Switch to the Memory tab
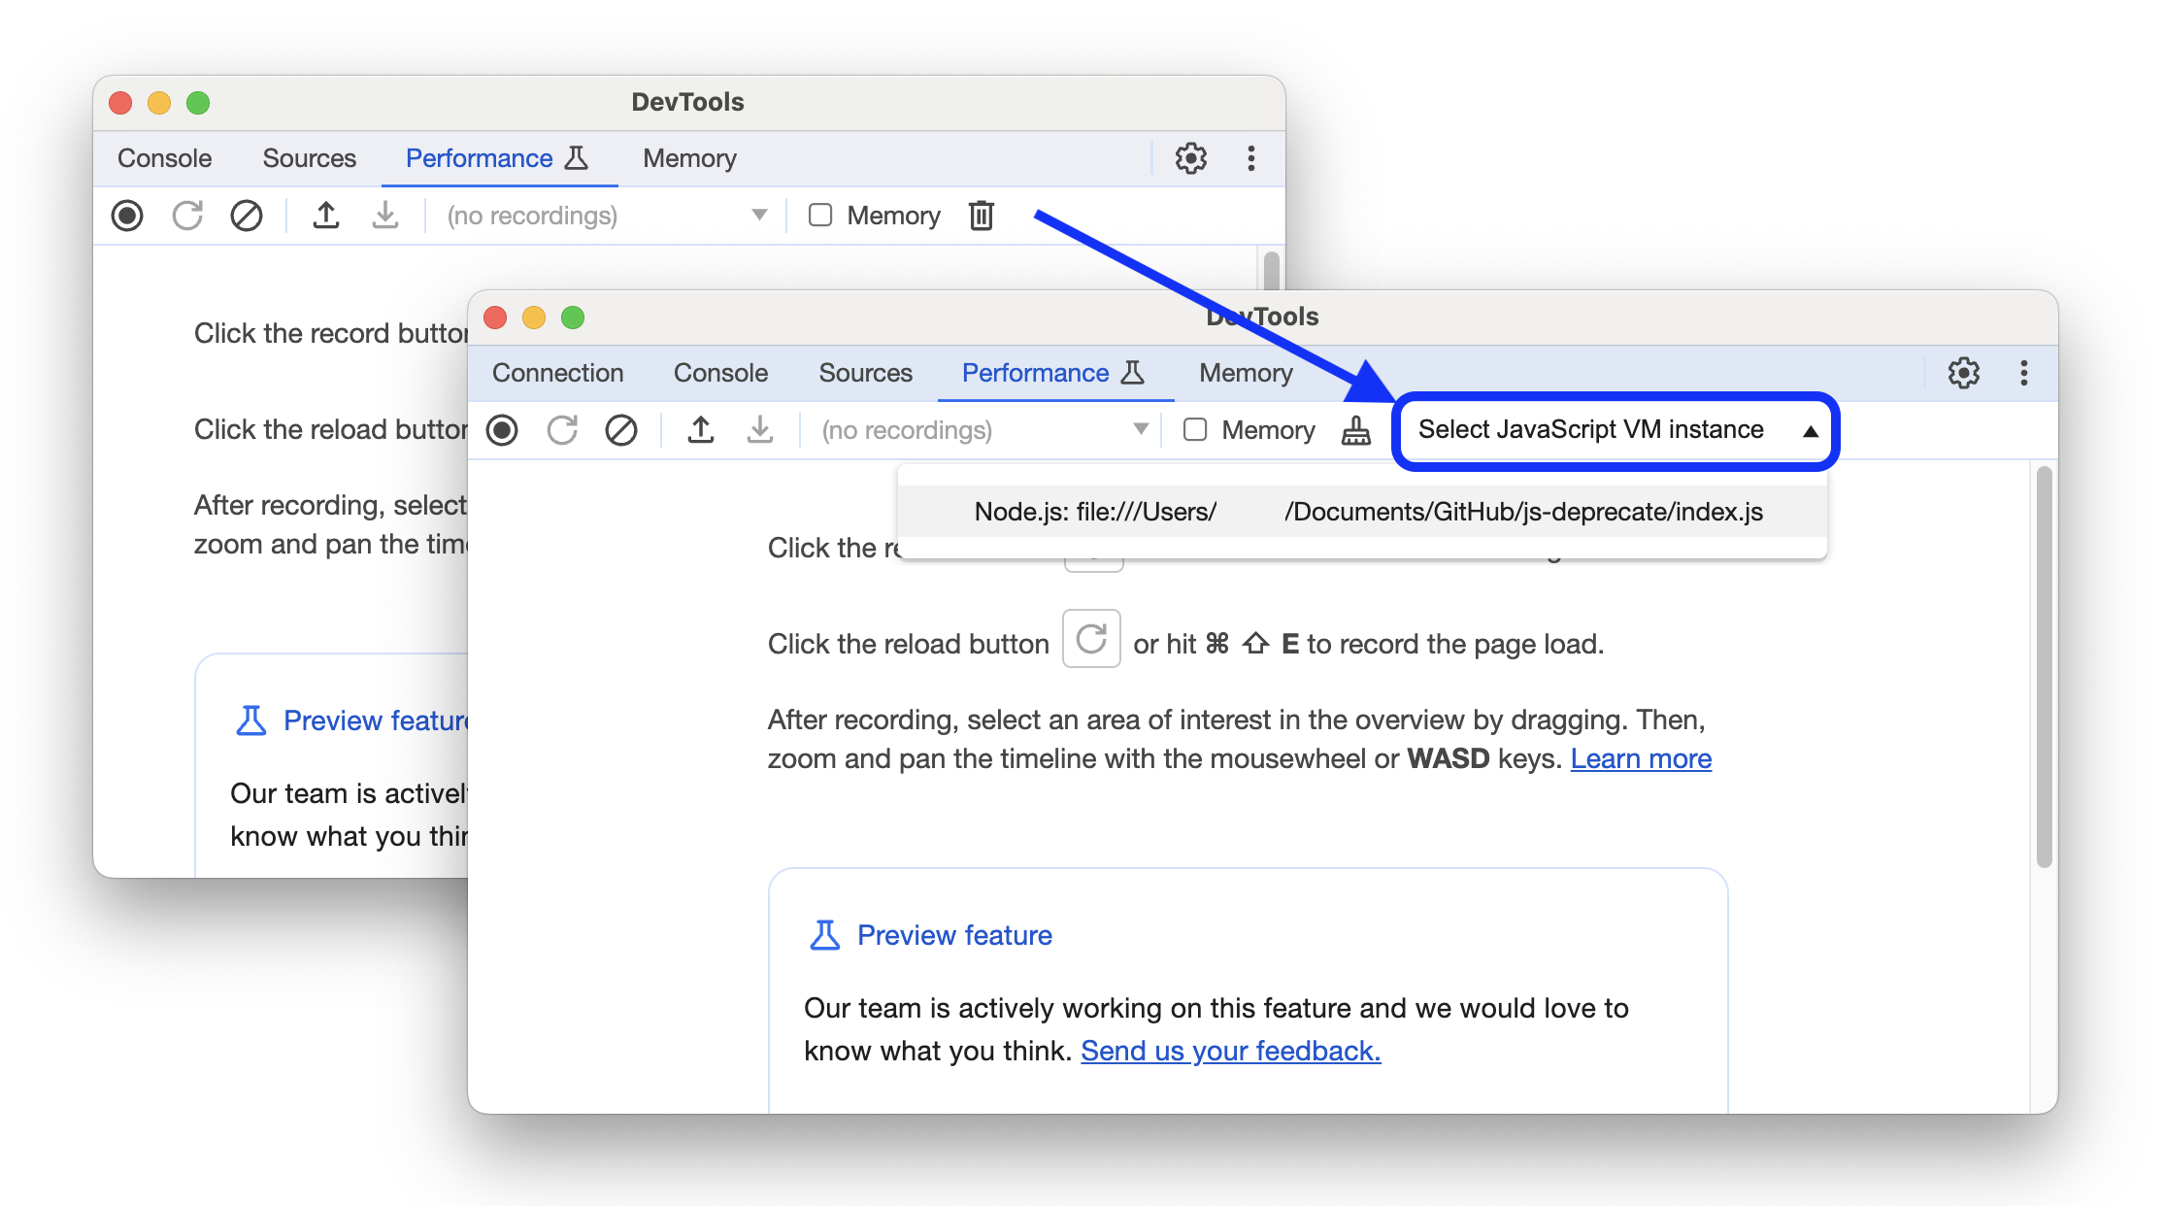2165x1206 pixels. (1245, 373)
